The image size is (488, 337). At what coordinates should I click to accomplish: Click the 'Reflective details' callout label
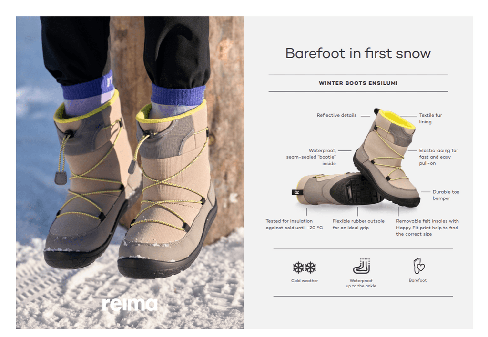pyautogui.click(x=336, y=115)
